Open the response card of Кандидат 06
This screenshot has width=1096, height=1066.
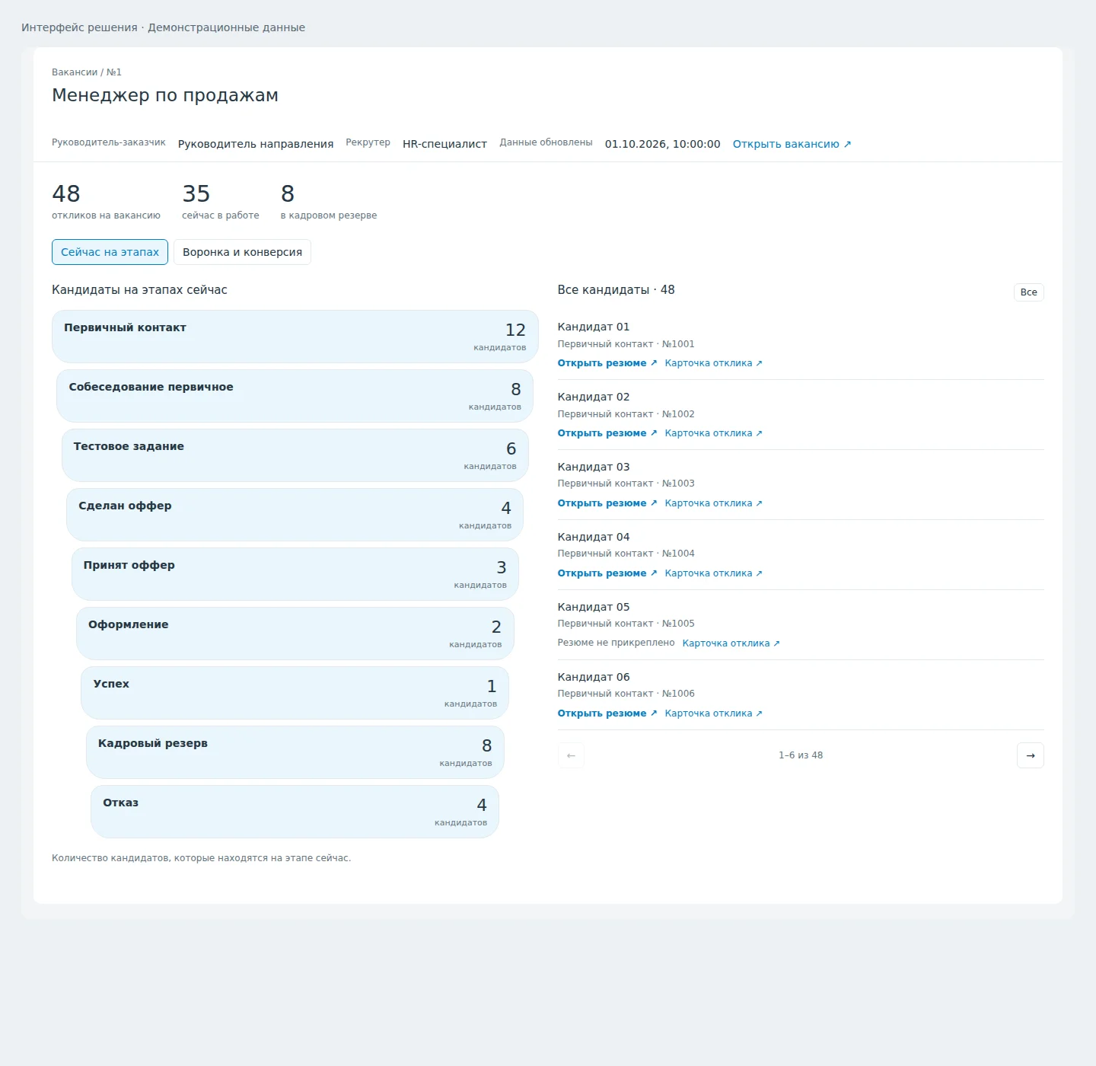(x=713, y=713)
